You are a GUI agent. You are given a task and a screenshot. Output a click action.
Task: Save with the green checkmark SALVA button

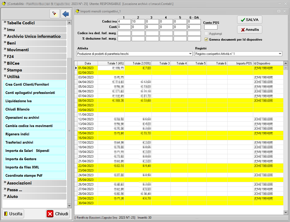[250, 20]
